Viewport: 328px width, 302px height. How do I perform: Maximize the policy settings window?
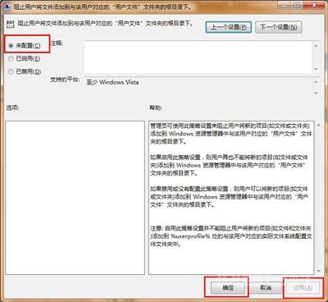[298, 5]
